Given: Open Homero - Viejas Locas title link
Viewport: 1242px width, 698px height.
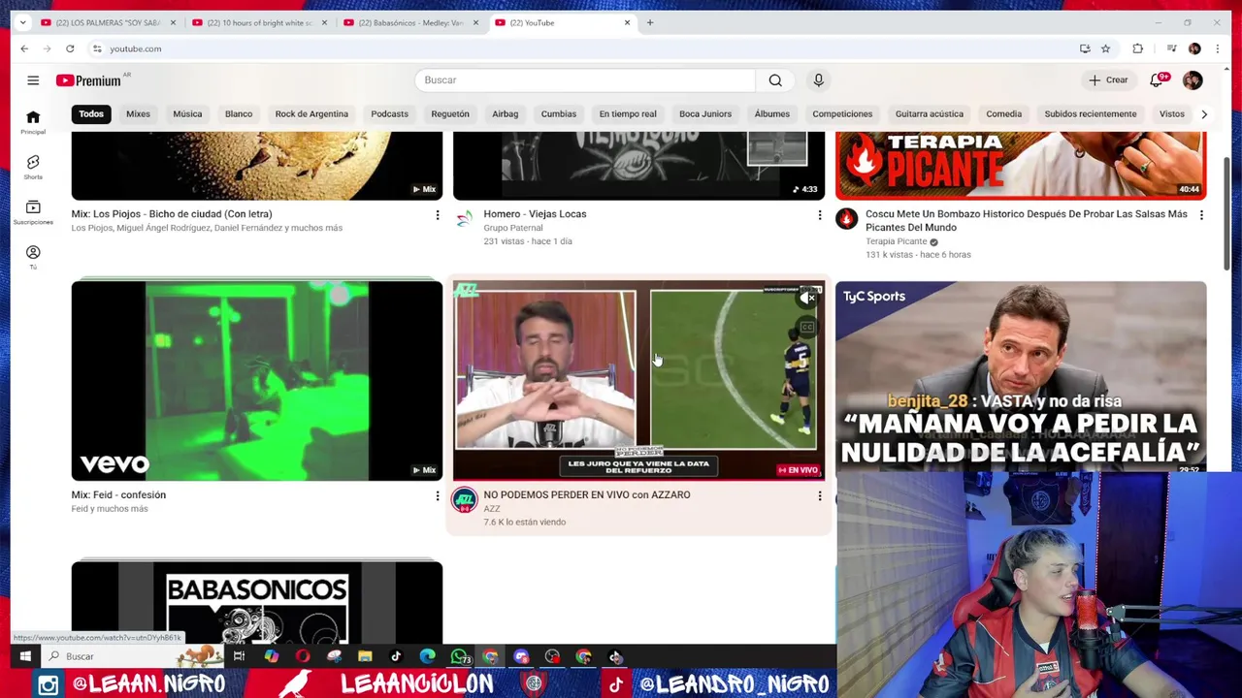Looking at the screenshot, I should [x=535, y=214].
